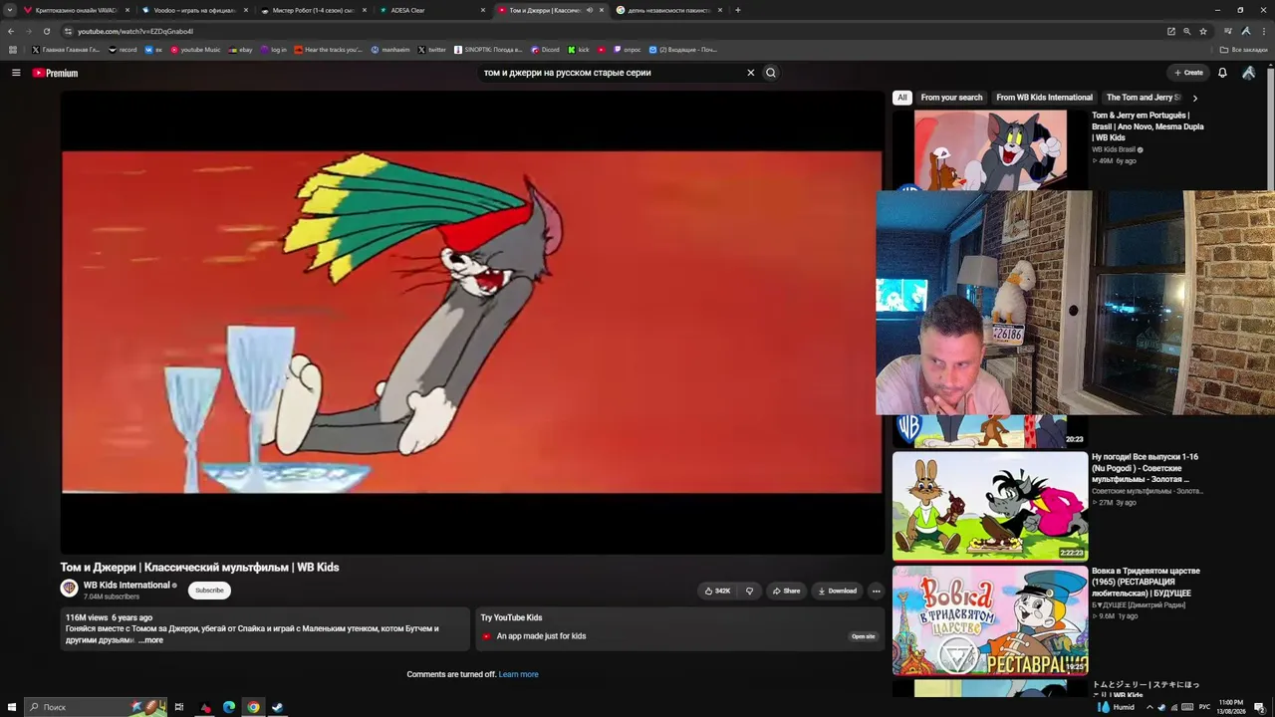
Task: Switch to the день независимости browser tab
Action: click(668, 10)
